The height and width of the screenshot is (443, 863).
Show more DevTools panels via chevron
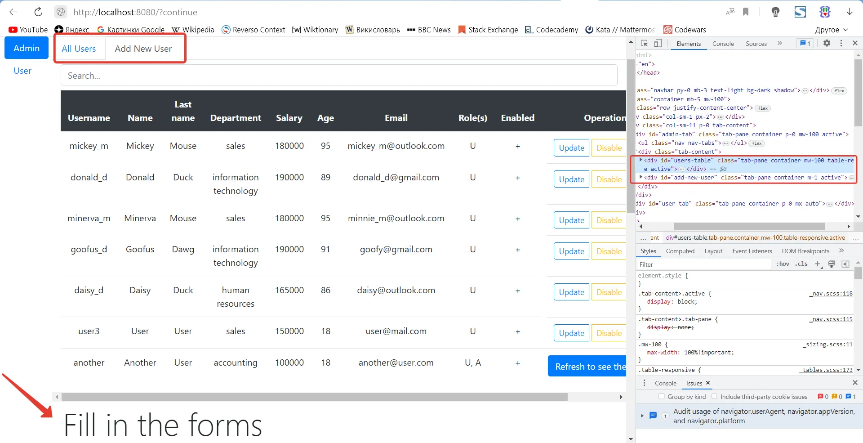780,43
